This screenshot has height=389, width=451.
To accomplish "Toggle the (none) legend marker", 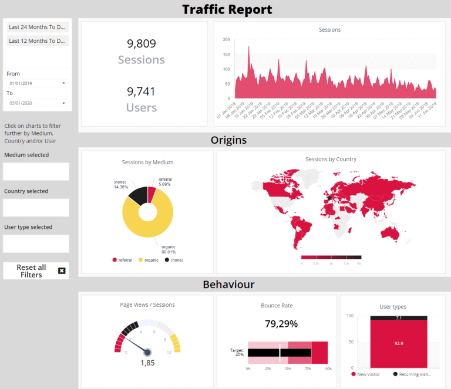I will pyautogui.click(x=166, y=259).
